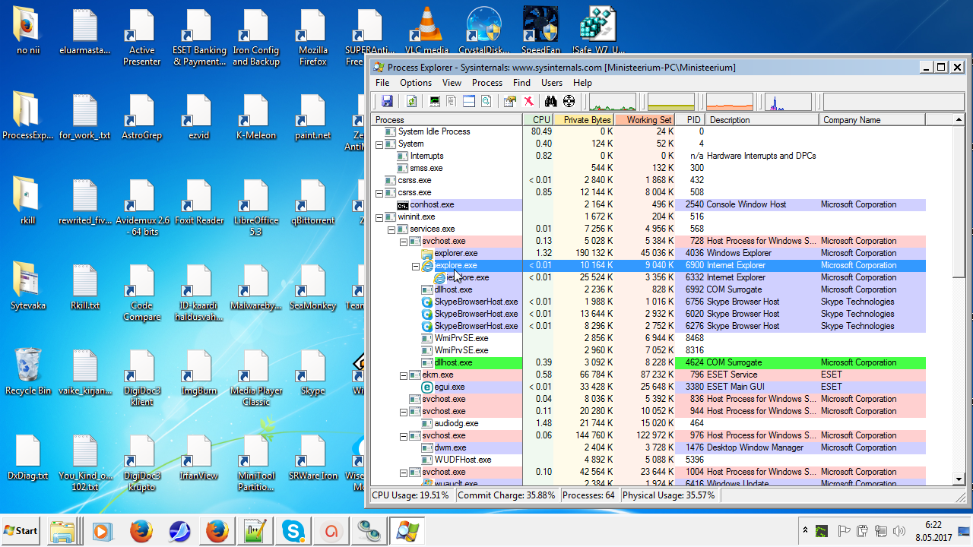Viewport: 973px width, 547px height.
Task: Select the crosshair Find Window's Process icon
Action: pyautogui.click(x=569, y=101)
